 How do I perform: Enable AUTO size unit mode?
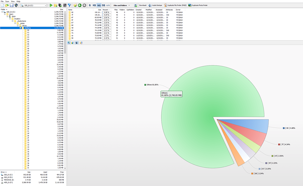[x=108, y=5]
